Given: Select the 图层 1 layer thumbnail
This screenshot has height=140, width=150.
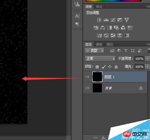Looking at the screenshot, I should 97,77.
